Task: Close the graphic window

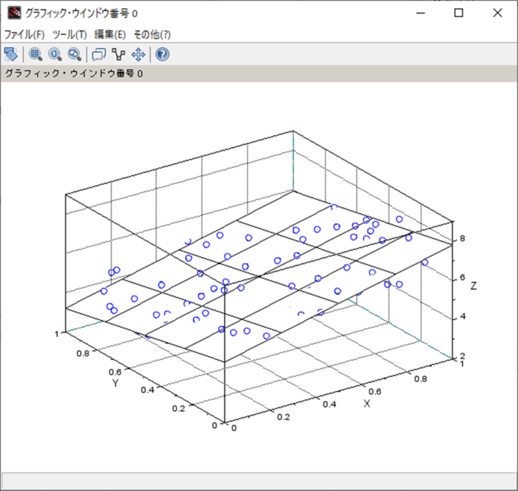Action: pyautogui.click(x=497, y=13)
